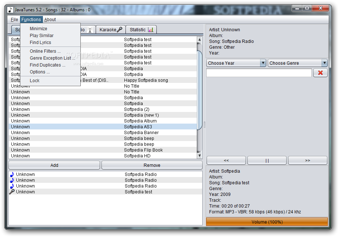Open the File menu

point(14,20)
